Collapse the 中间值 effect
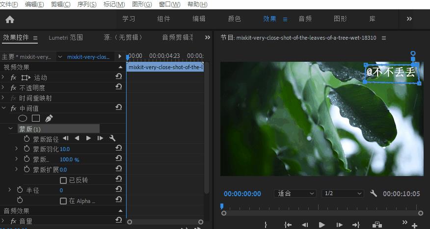The image size is (430, 229). (x=3, y=108)
